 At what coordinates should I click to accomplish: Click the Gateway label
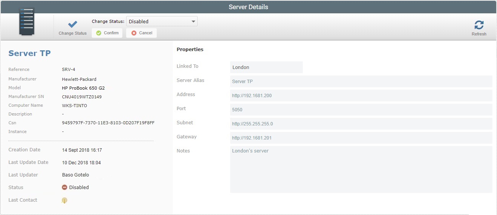(187, 137)
